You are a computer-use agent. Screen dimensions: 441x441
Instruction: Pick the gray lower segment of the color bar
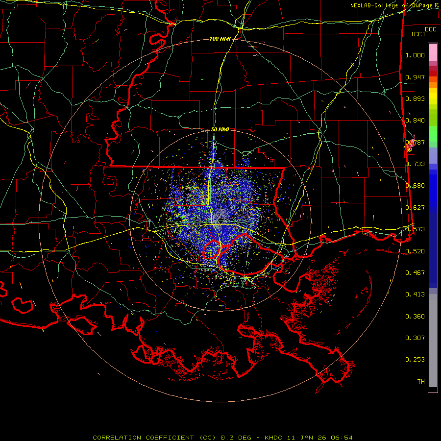(x=433, y=341)
